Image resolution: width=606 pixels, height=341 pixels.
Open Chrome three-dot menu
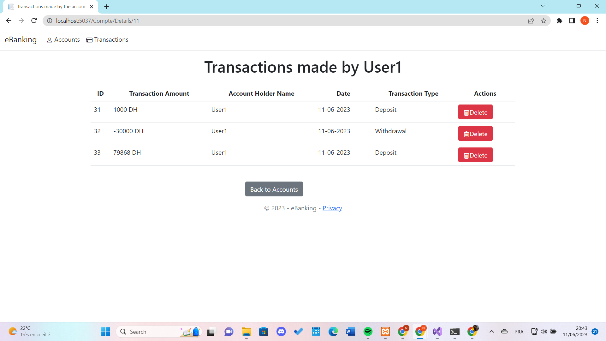[597, 21]
